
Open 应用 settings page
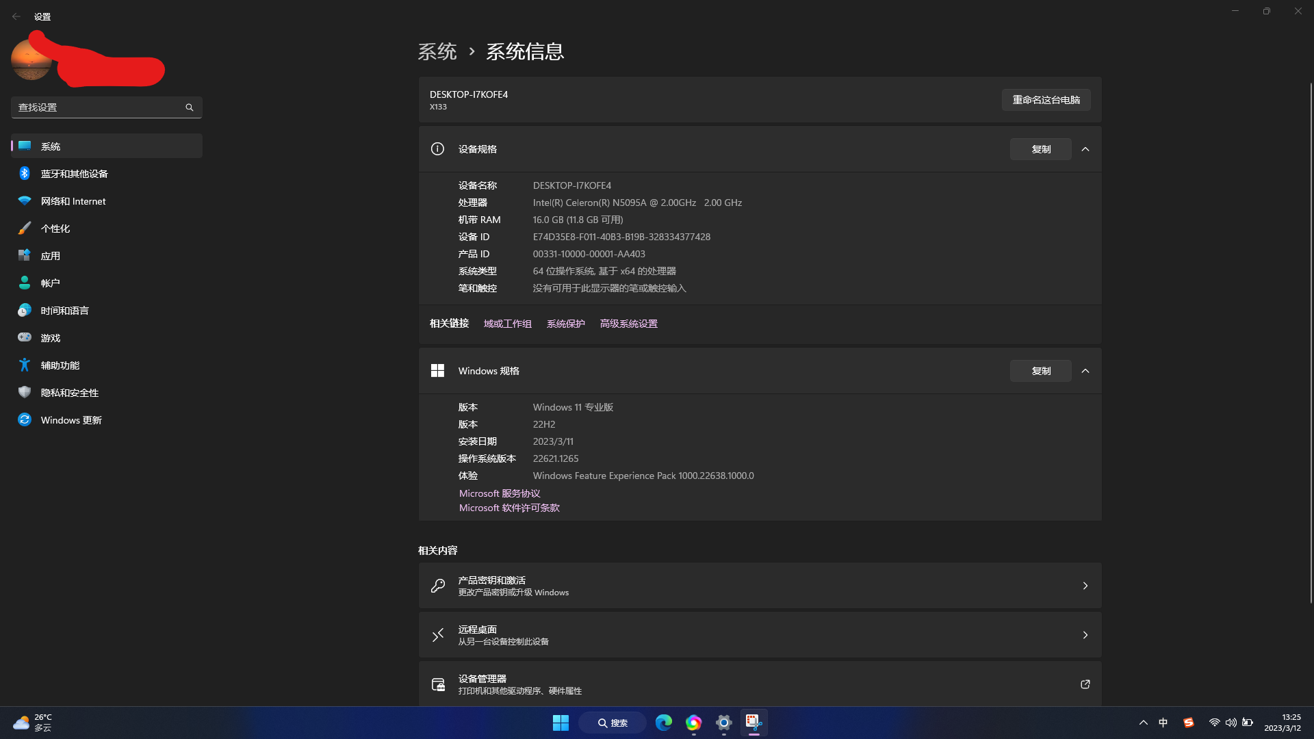(x=107, y=256)
